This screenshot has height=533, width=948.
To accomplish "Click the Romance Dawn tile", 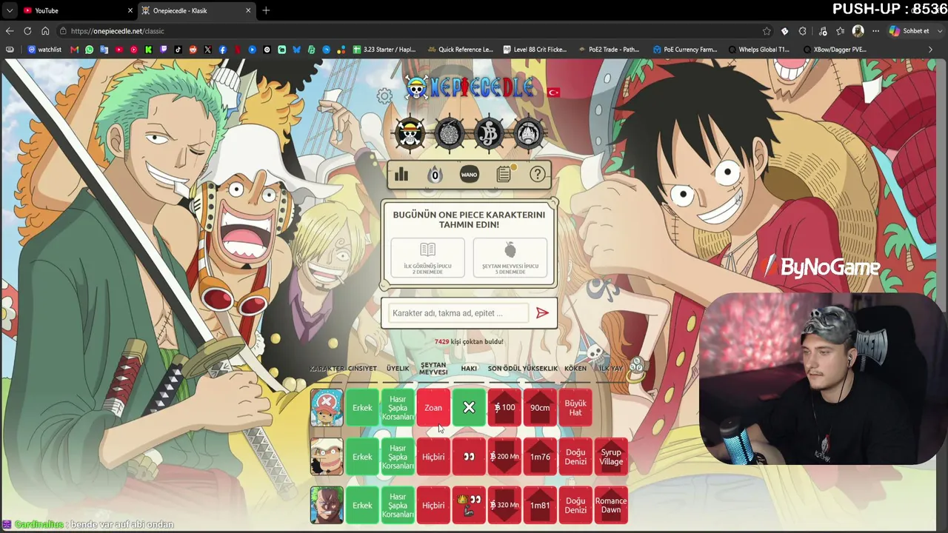I will point(611,506).
